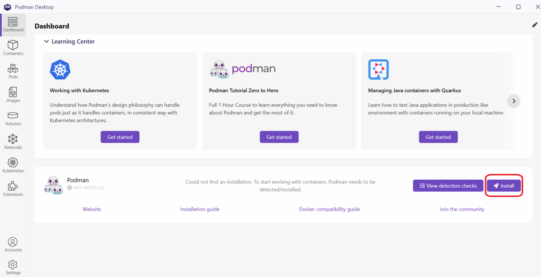Open the Installation guide
Image resolution: width=541 pixels, height=277 pixels.
coord(200,209)
